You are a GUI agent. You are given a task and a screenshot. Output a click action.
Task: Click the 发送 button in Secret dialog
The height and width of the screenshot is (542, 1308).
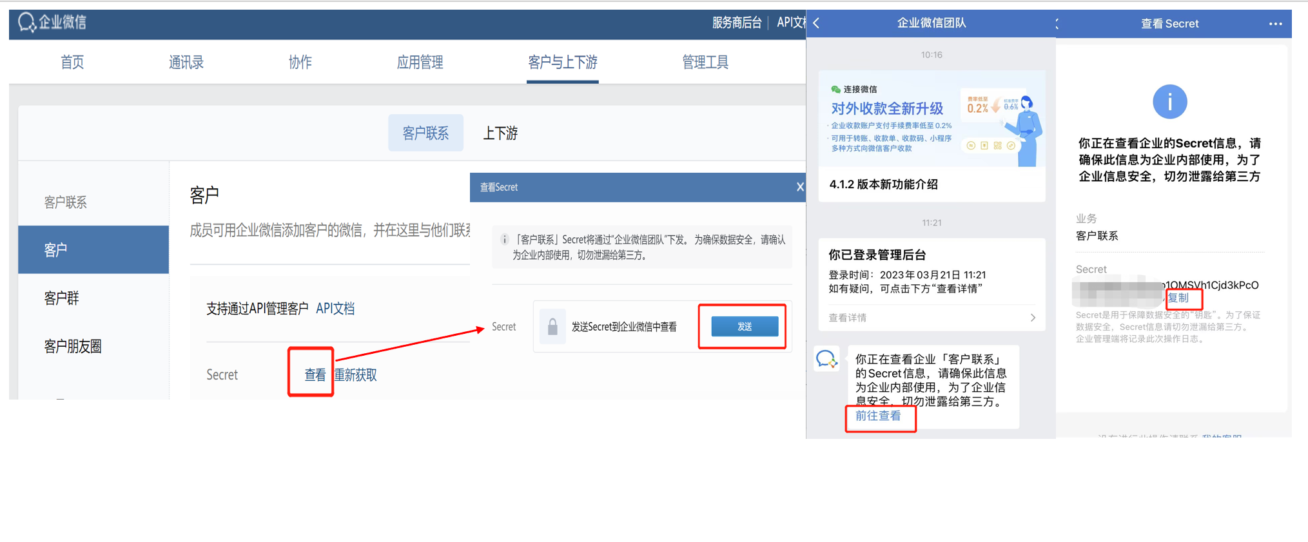pos(745,327)
